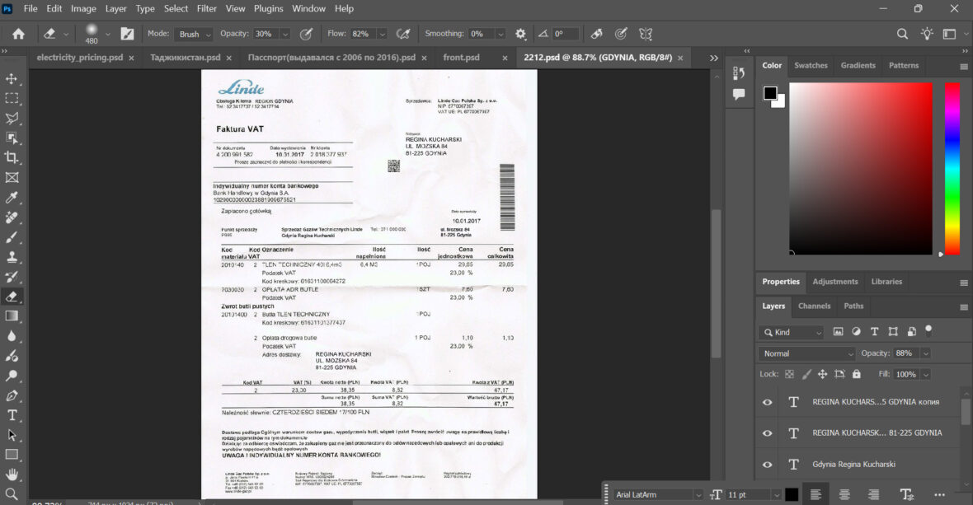
Task: Open the Filter menu
Action: [206, 8]
